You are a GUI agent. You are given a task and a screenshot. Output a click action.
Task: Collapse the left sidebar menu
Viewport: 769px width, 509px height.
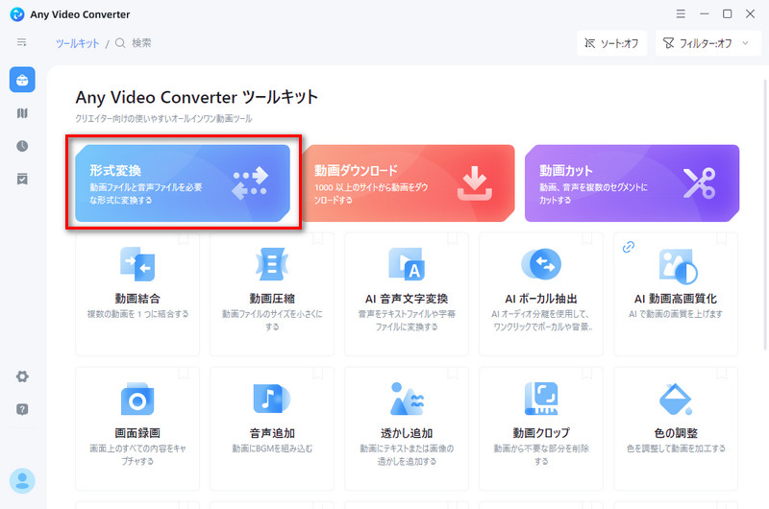tap(22, 42)
